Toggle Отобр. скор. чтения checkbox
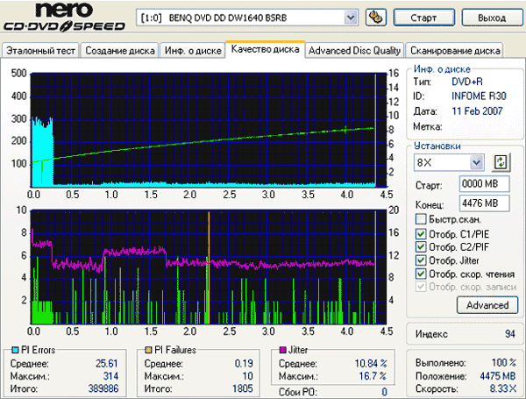526x399 pixels. 421,274
